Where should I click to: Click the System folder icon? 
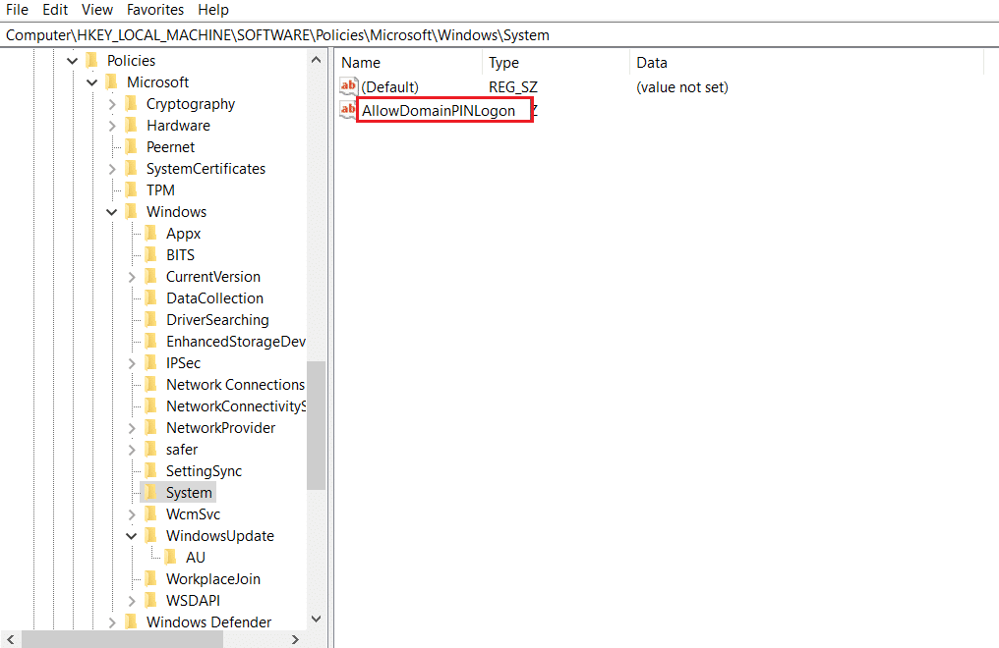click(151, 493)
